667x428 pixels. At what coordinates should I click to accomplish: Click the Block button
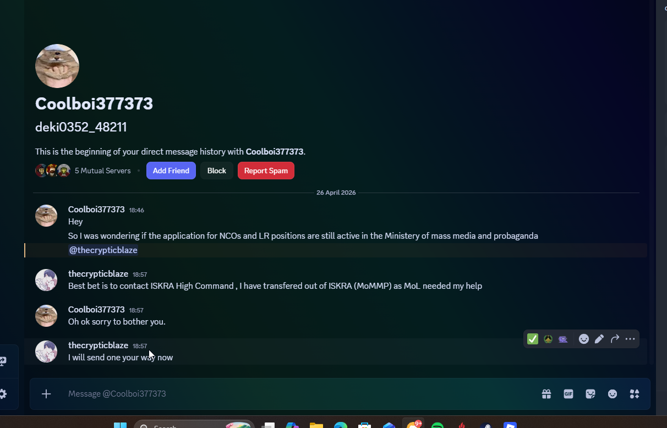point(216,171)
